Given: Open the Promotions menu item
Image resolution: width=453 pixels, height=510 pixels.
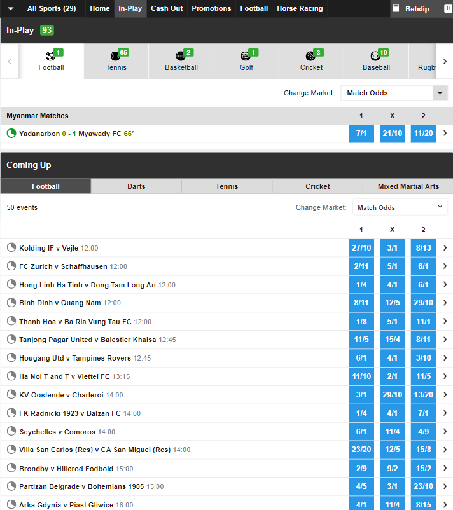Looking at the screenshot, I should click(x=211, y=8).
